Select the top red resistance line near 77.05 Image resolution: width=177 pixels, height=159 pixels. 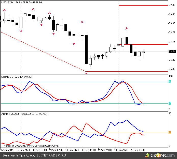click(143, 5)
